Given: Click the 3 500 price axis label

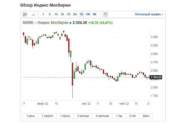Looking at the screenshot, I should tap(154, 37).
